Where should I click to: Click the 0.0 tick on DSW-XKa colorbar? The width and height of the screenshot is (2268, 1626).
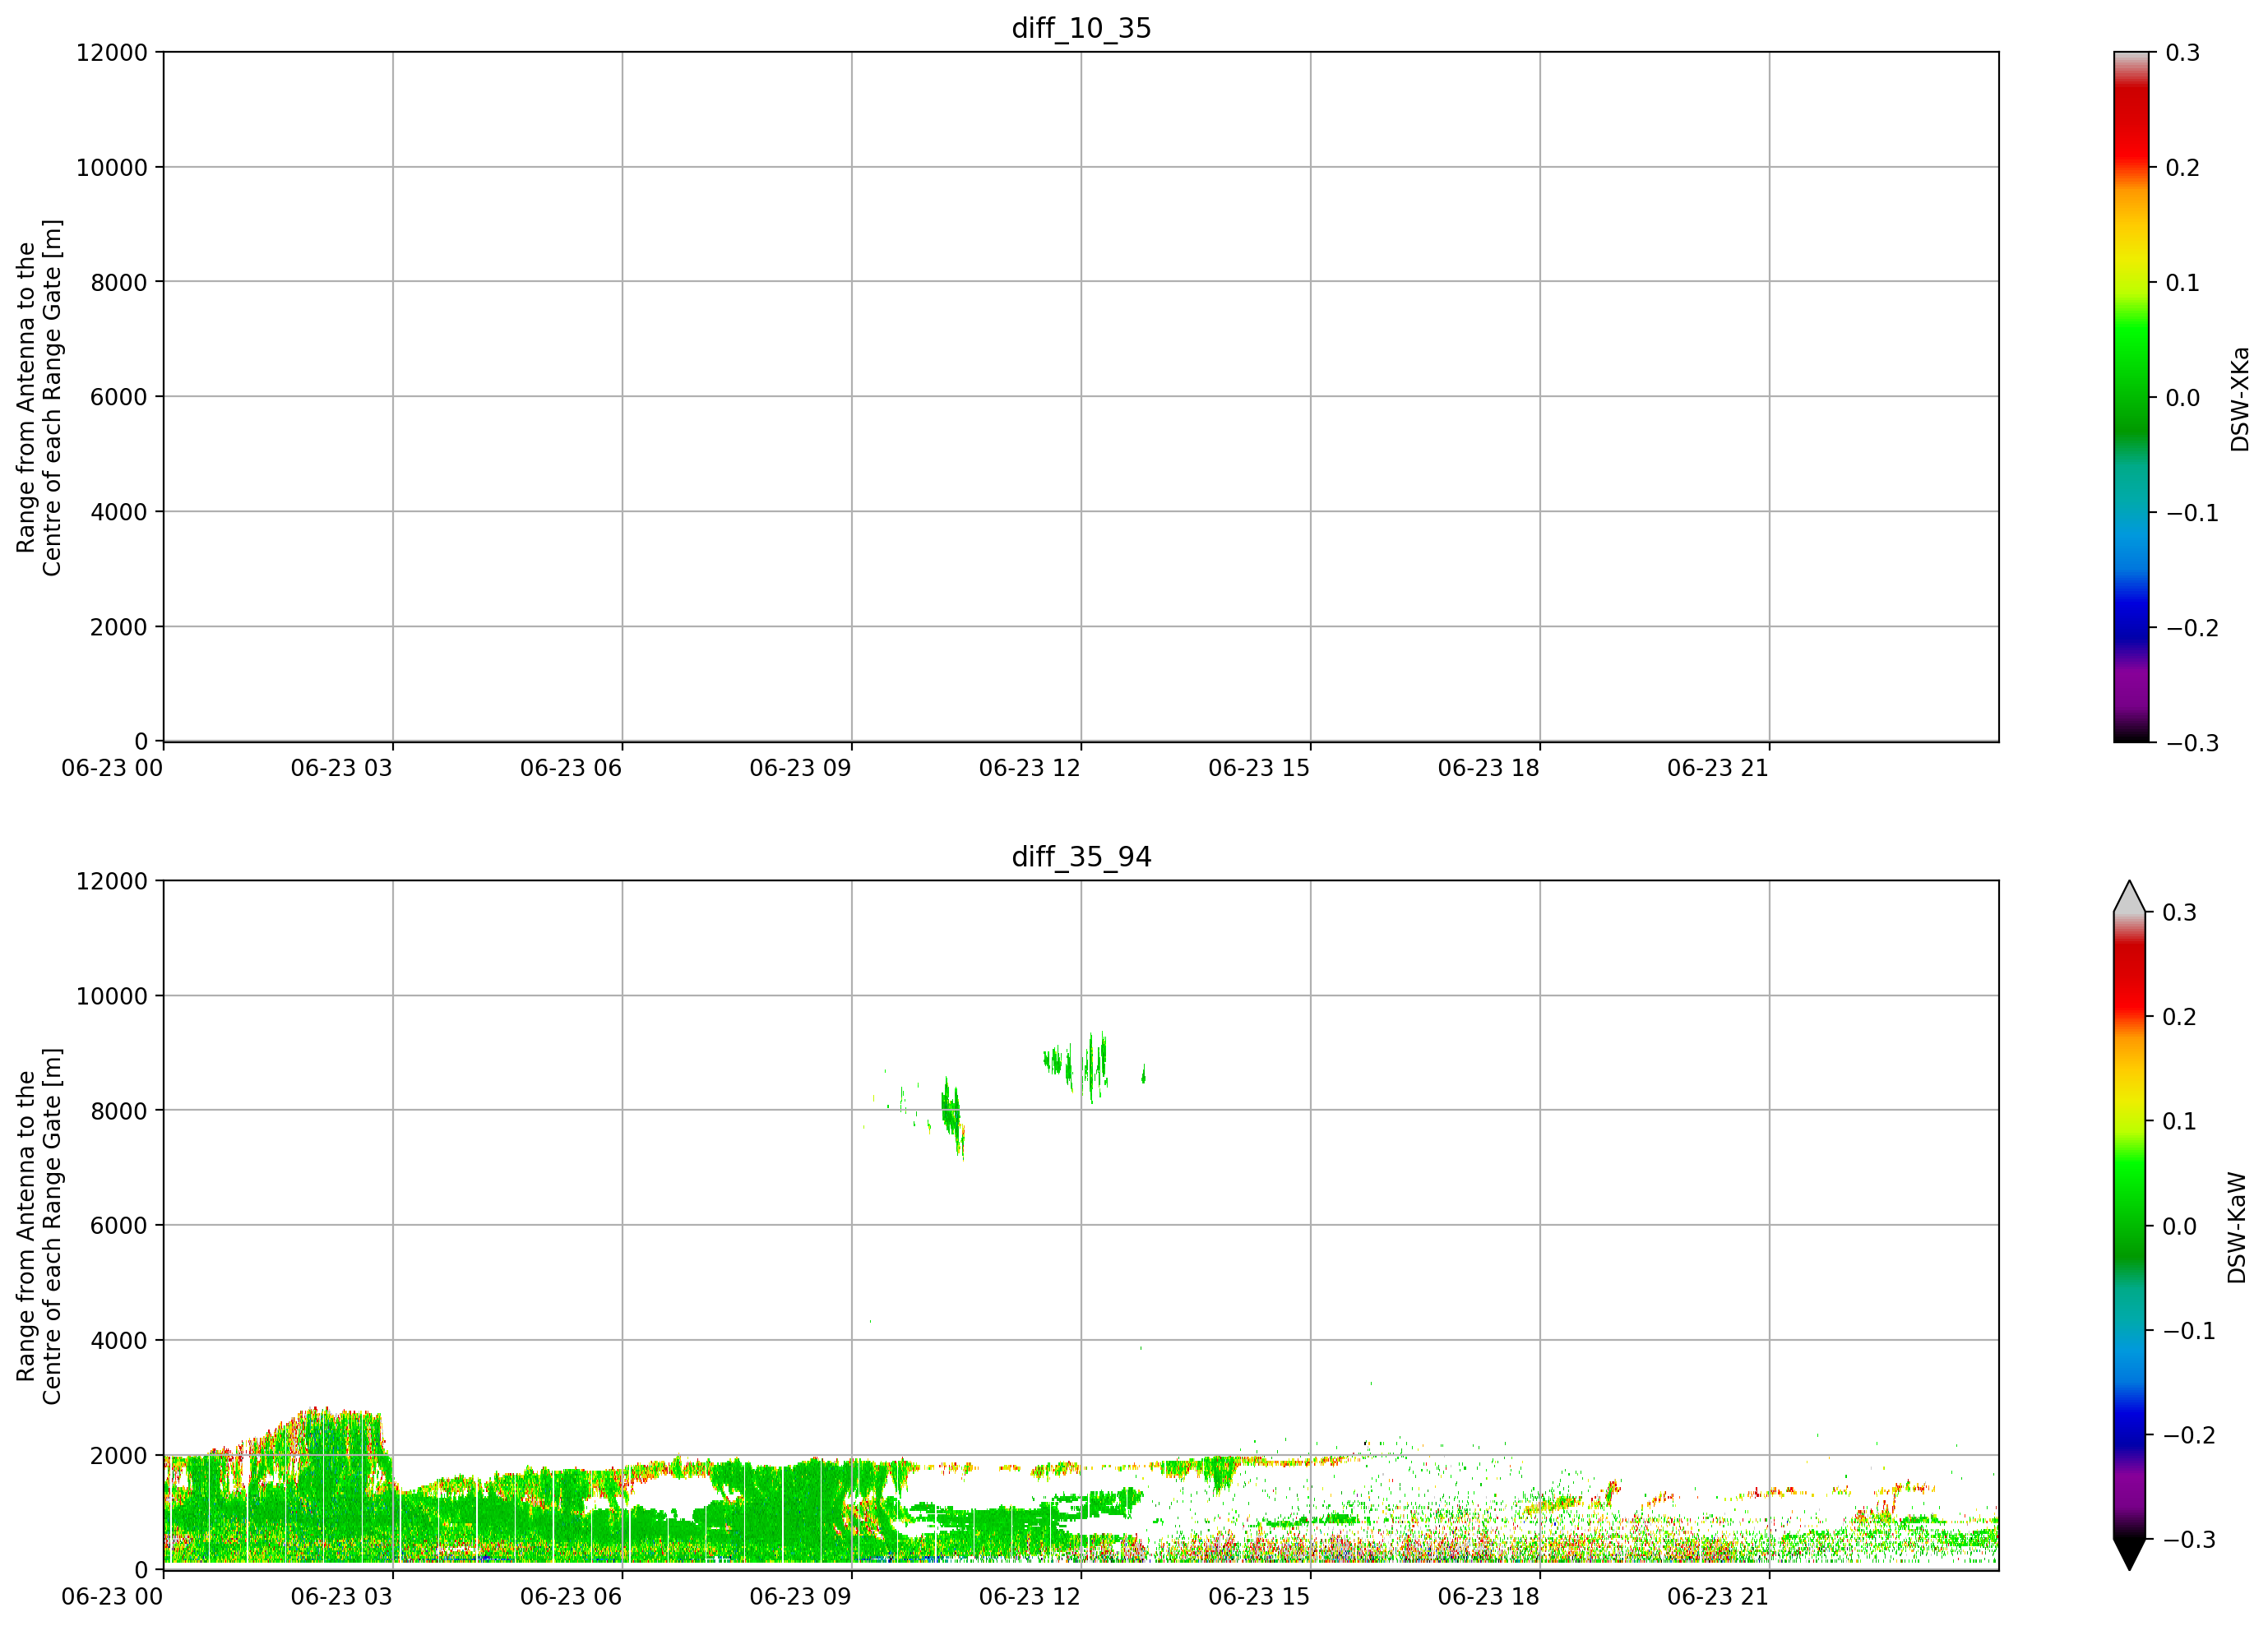(x=2183, y=398)
